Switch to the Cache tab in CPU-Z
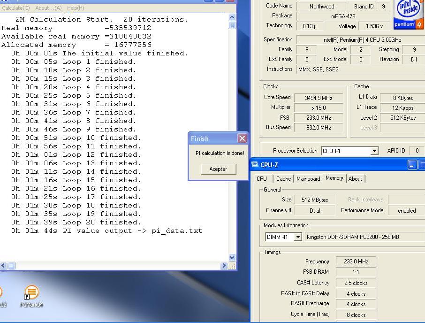Screen dimensions: 425x323 283,179
